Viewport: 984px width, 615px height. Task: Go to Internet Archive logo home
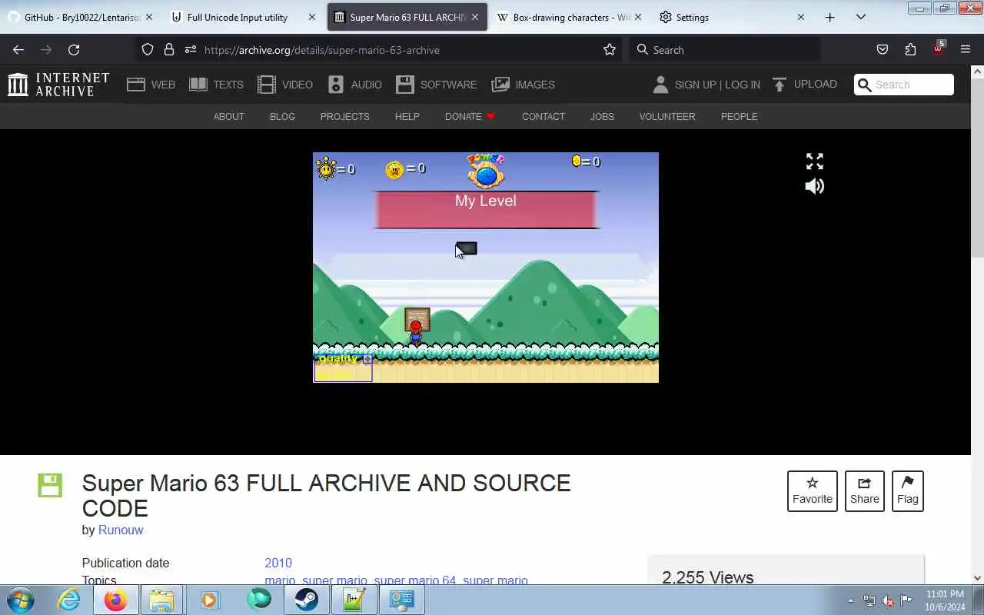click(x=58, y=85)
